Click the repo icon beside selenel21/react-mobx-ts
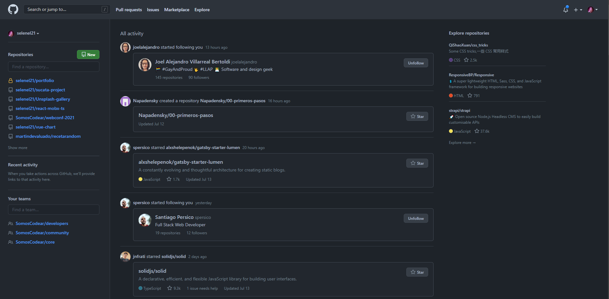This screenshot has height=299, width=609. coord(11,109)
